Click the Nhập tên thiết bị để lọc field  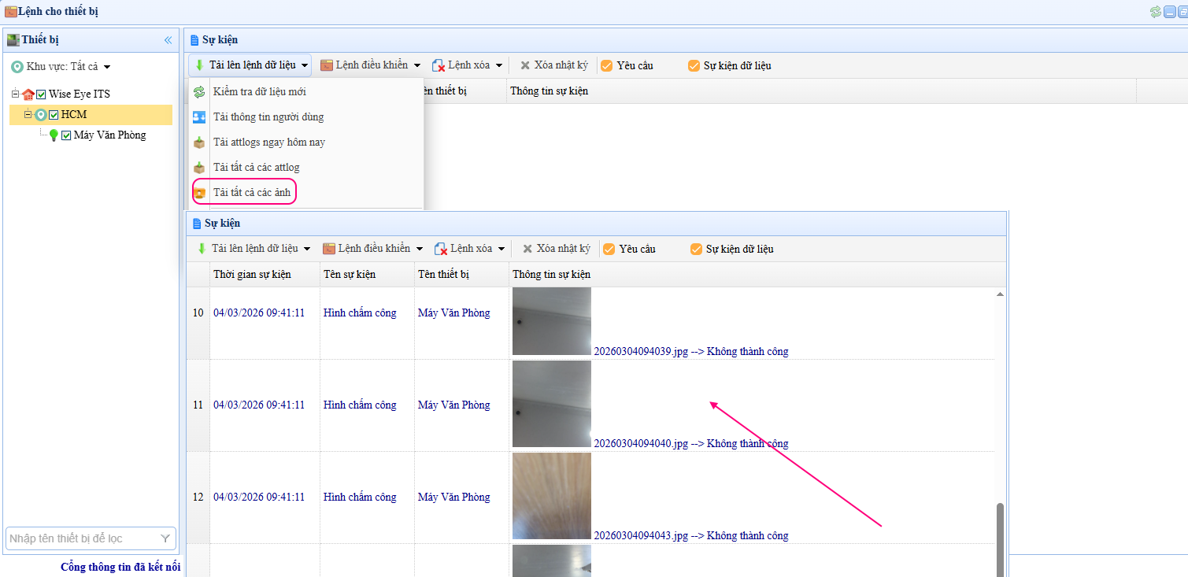pyautogui.click(x=81, y=538)
